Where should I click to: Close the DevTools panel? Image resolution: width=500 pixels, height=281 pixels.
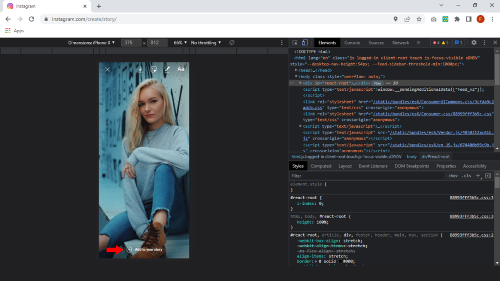click(495, 43)
